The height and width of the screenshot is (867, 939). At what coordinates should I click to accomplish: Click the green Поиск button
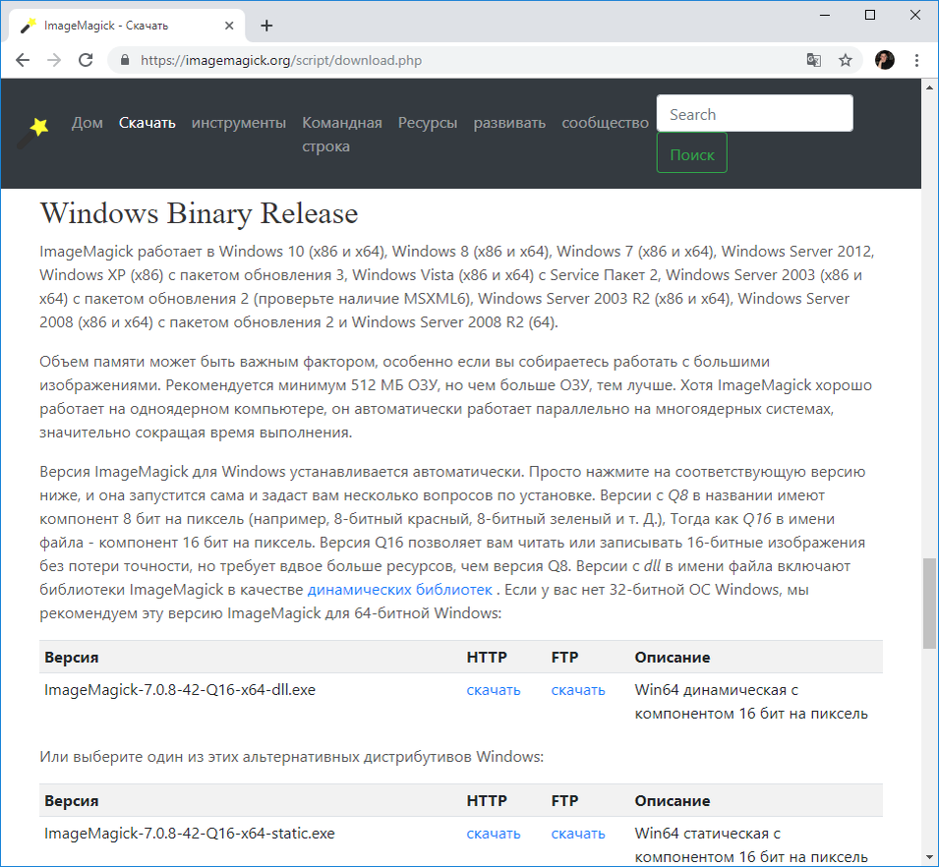tap(691, 152)
